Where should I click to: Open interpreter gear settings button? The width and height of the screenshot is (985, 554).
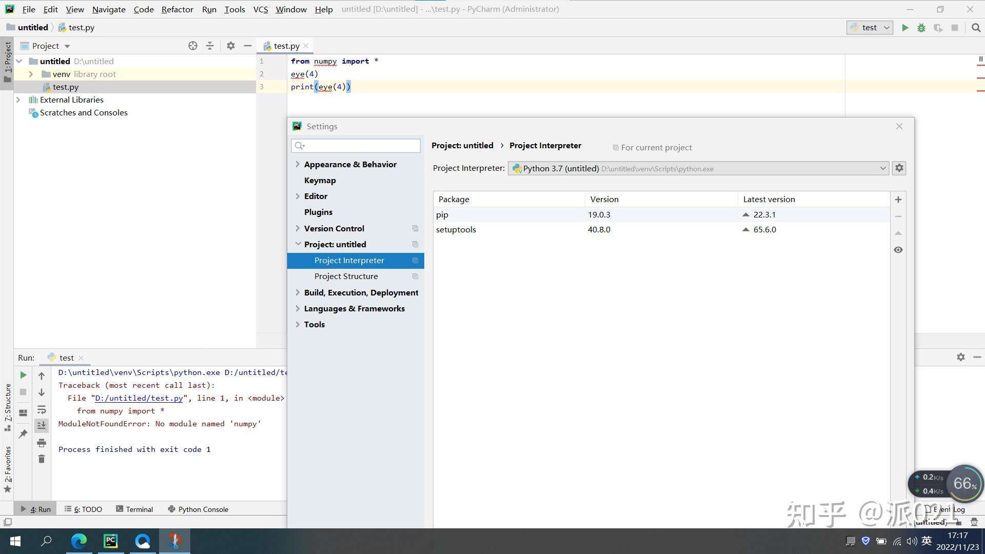click(899, 168)
